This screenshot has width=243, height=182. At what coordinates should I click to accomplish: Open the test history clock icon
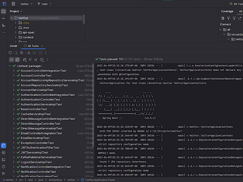tap(42, 60)
